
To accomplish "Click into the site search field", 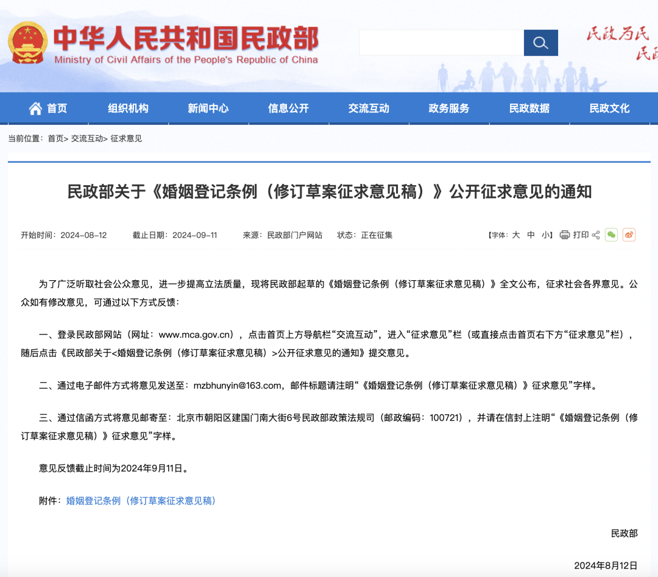I will click(441, 43).
